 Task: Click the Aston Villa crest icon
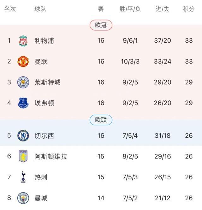[23, 156]
